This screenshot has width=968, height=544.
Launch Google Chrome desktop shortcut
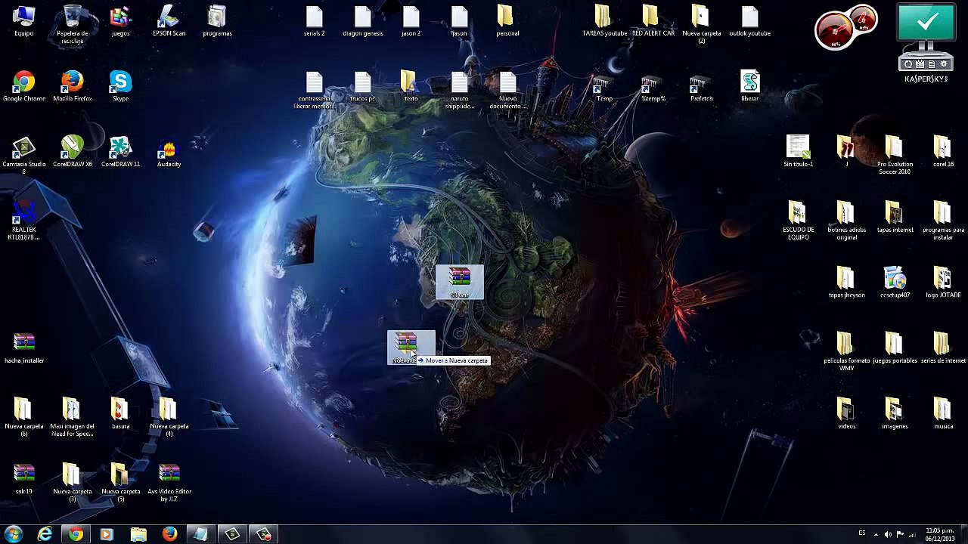[24, 86]
